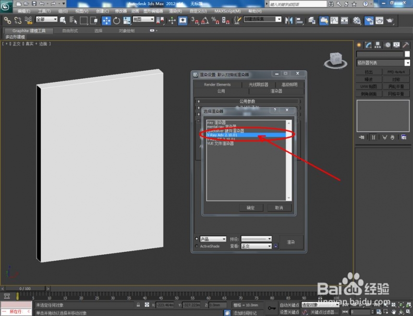Toggle Percent Snap

click(x=216, y=20)
